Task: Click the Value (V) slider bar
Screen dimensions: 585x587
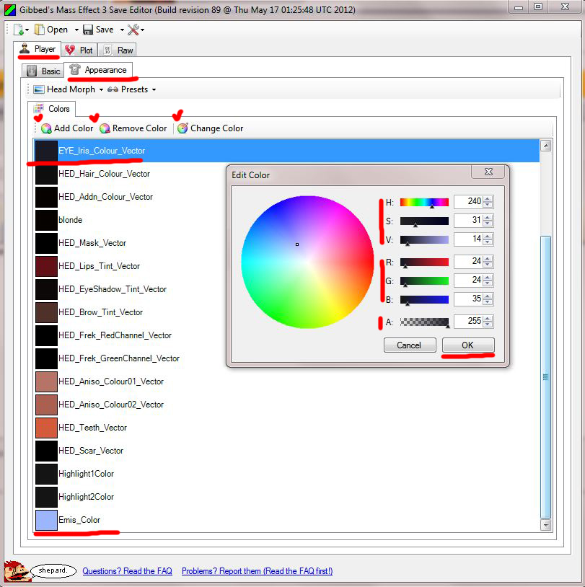Action: coord(424,239)
